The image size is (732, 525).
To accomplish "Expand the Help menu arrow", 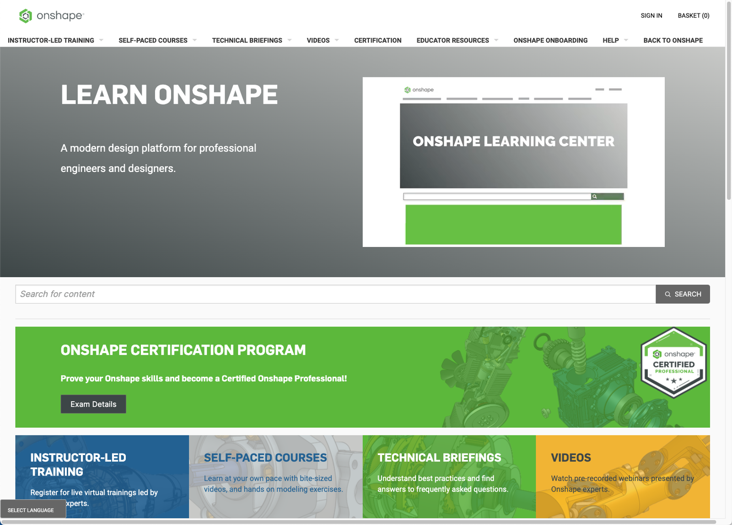I will click(626, 40).
